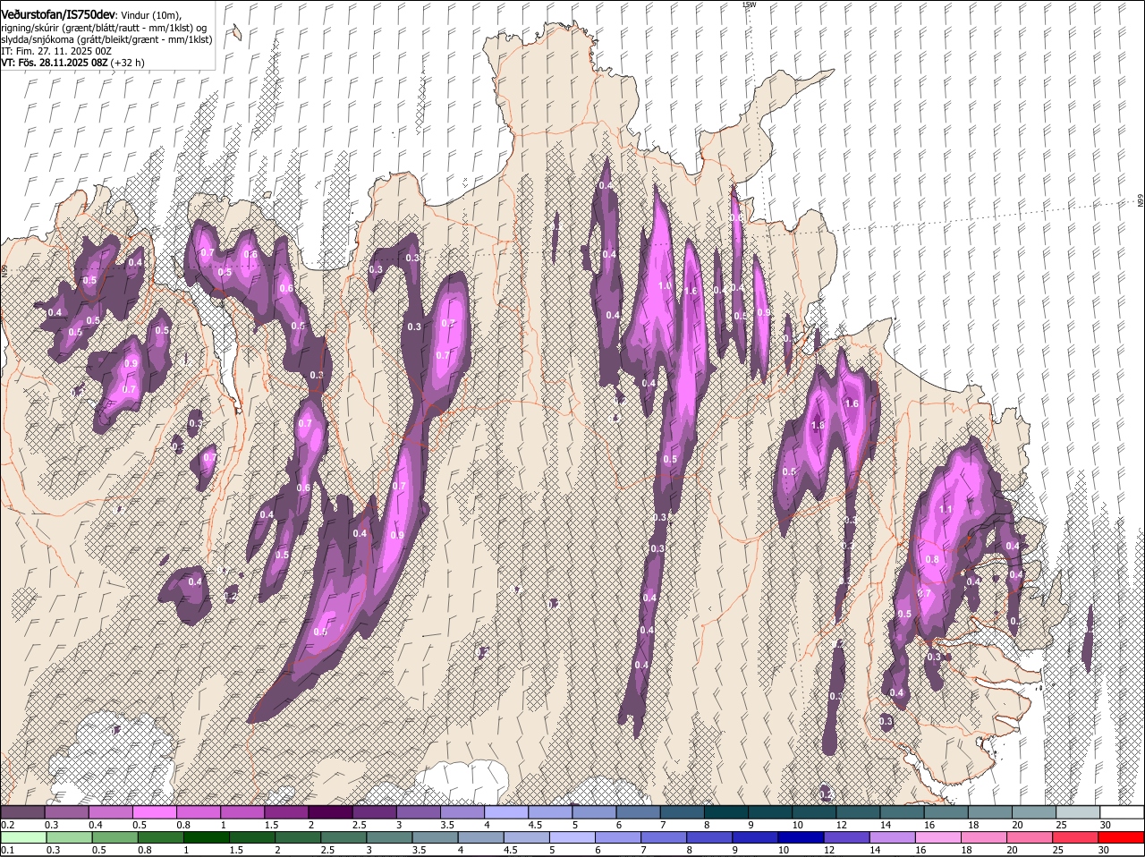Screen dimensions: 1145x857
Task: Click the slydda/snjókoma legend description line
Action: [106, 39]
